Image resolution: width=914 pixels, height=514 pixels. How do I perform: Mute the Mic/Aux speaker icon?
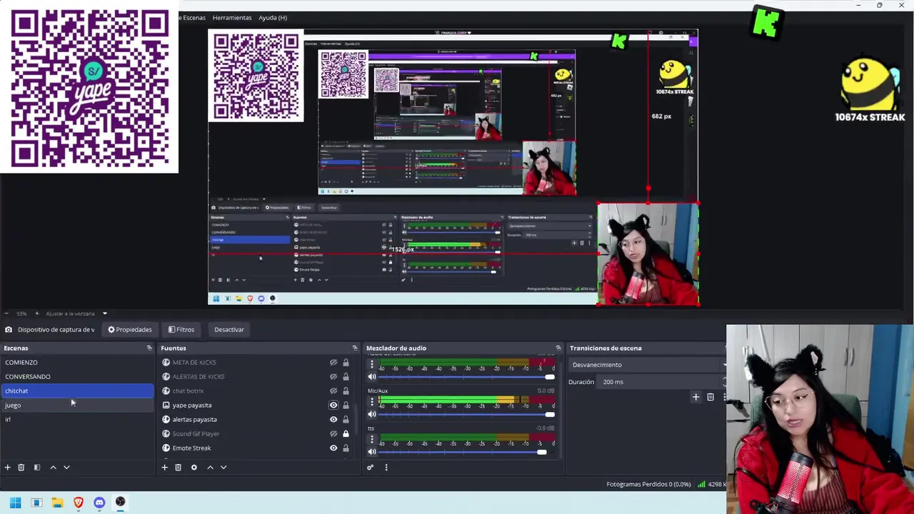coord(372,414)
